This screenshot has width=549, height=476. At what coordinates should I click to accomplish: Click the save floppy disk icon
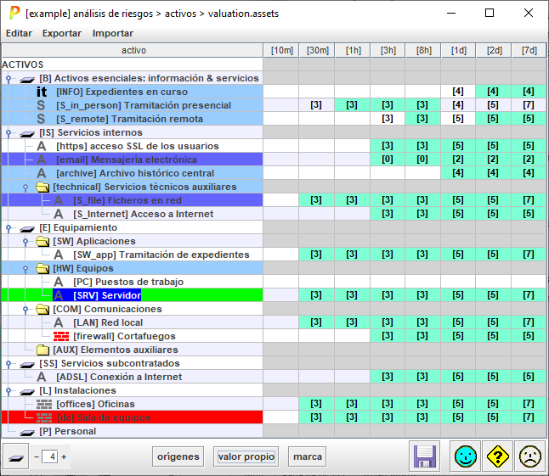pyautogui.click(x=424, y=456)
